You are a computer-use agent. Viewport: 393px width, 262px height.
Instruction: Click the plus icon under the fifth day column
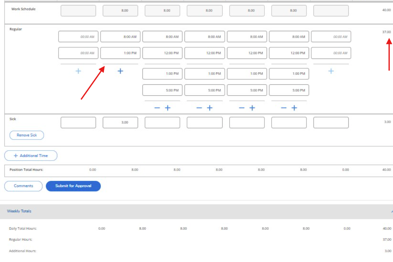click(252, 108)
